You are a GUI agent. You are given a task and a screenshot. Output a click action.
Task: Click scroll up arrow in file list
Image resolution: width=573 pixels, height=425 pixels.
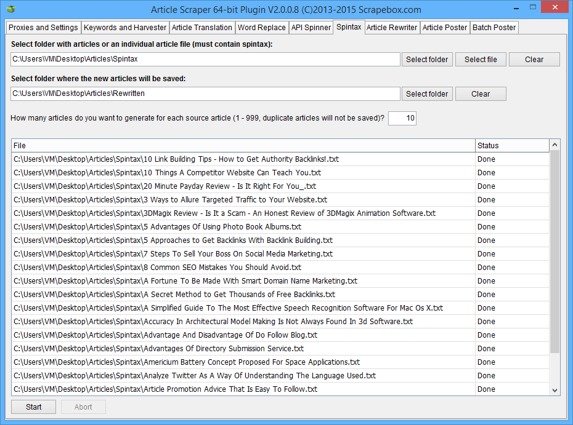coord(555,146)
